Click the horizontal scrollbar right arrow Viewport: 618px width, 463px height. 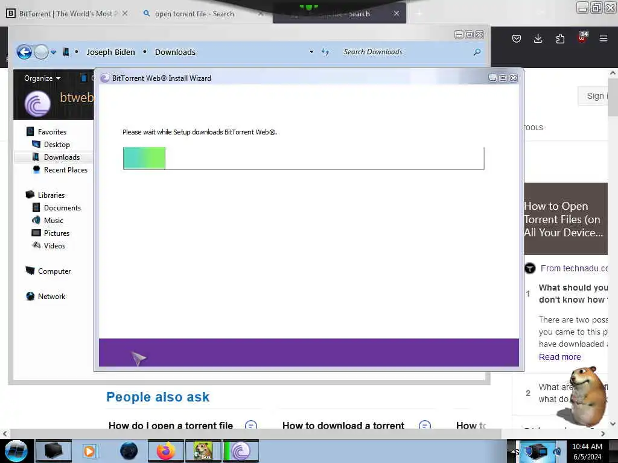(603, 433)
